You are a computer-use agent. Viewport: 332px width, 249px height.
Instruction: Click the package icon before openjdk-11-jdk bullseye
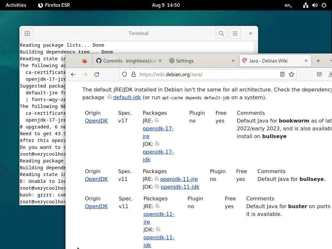(x=157, y=186)
